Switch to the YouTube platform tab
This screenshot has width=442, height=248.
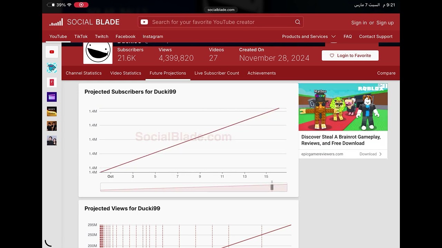click(x=58, y=37)
